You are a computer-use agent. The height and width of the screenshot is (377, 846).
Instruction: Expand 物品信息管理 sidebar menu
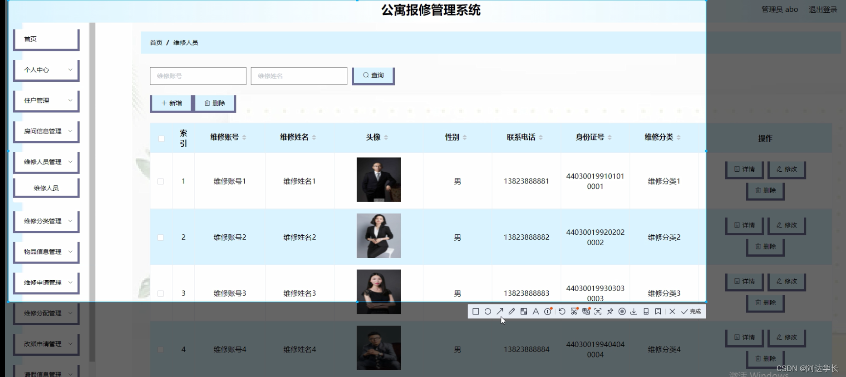tap(46, 252)
